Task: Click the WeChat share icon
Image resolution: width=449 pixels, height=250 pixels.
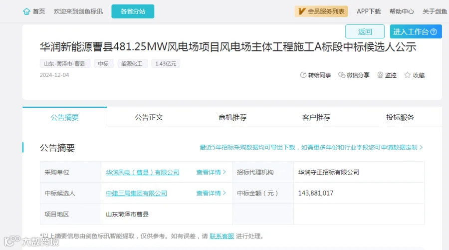Action: [342, 75]
